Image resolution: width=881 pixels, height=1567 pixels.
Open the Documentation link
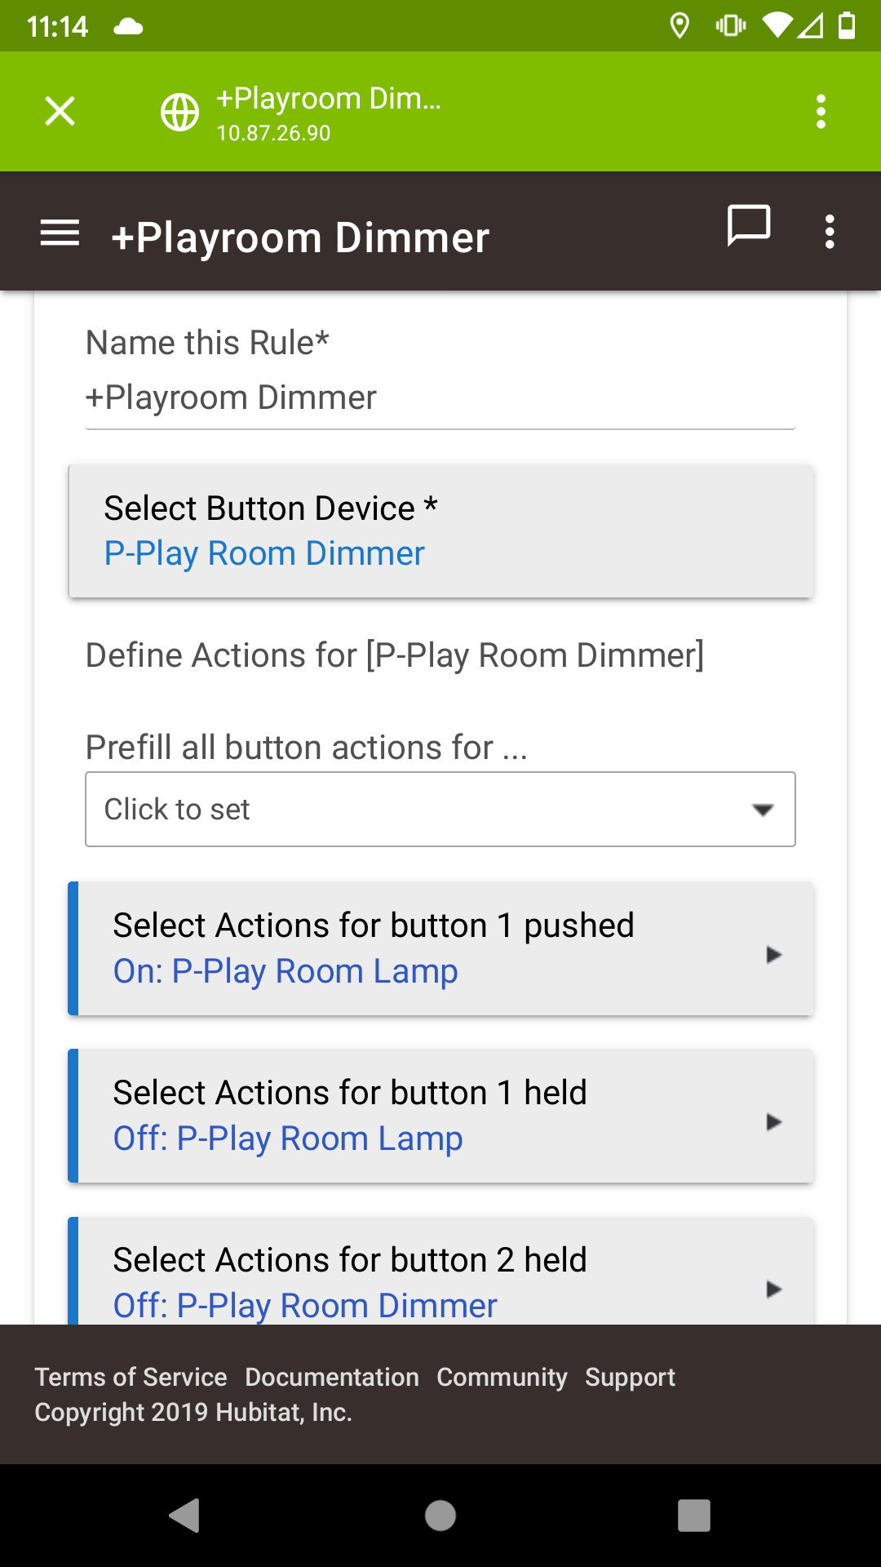[332, 1377]
